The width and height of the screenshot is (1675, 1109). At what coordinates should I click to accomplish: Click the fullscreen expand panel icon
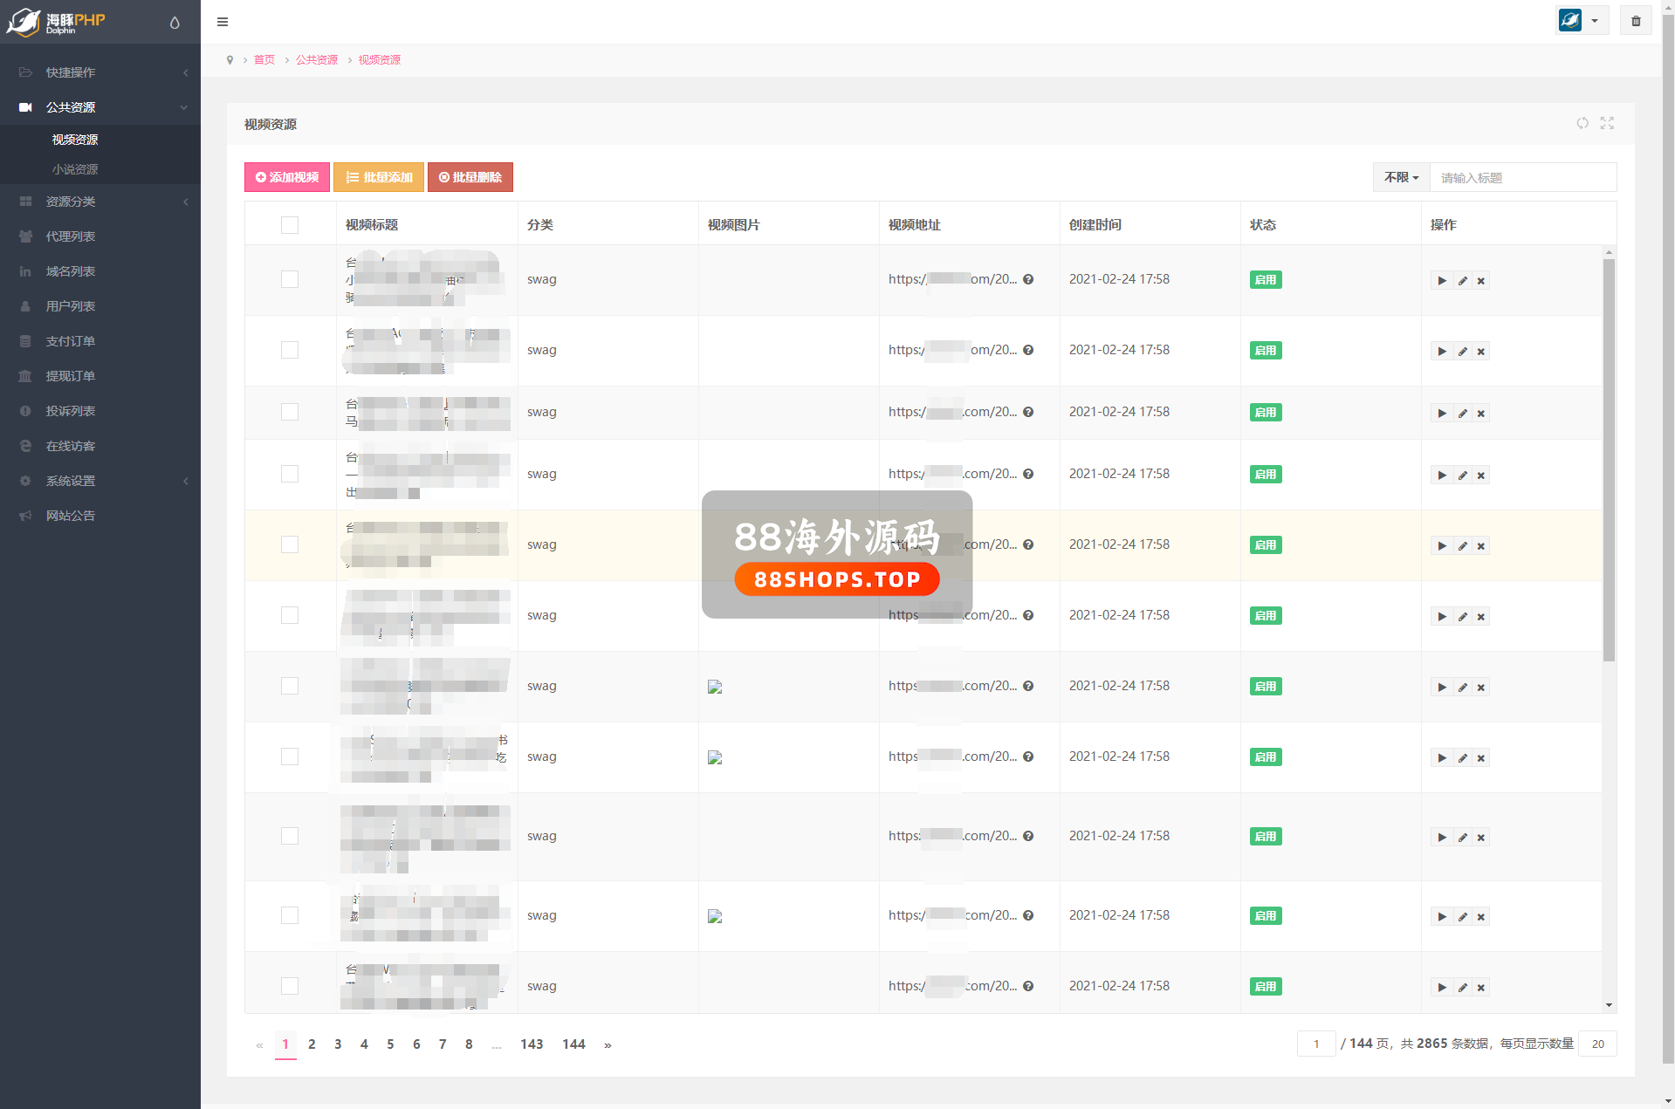click(1607, 123)
